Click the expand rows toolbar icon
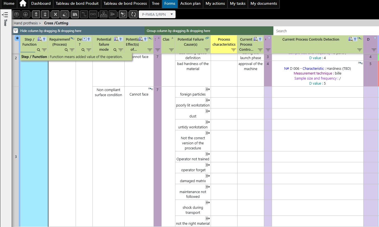The height and width of the screenshot is (227, 379). (45, 14)
